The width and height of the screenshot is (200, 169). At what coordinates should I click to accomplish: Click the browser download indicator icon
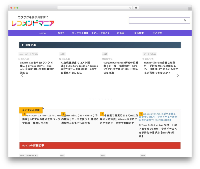coord(136,8)
